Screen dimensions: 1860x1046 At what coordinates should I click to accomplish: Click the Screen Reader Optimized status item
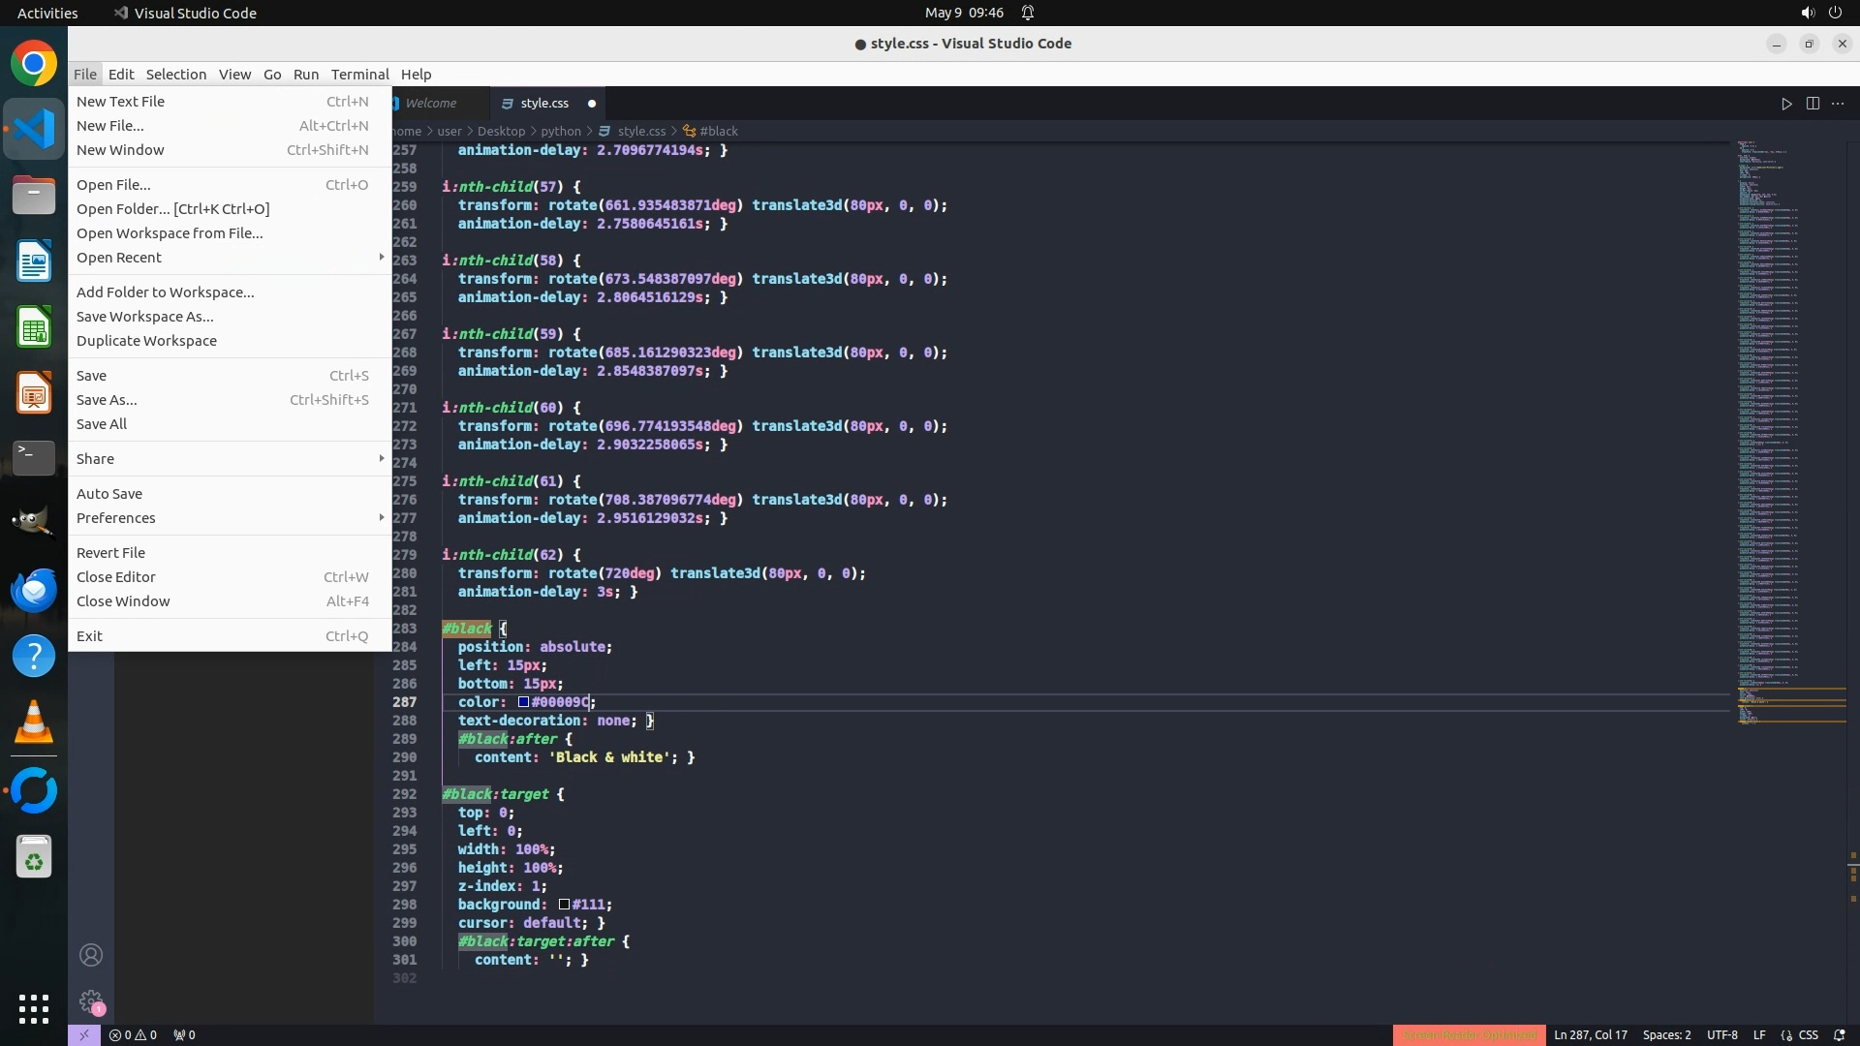pyautogui.click(x=1469, y=1034)
